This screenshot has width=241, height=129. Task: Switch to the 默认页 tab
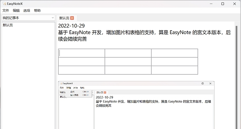[64, 18]
